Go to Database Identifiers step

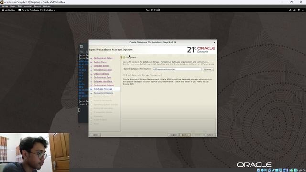(103, 81)
